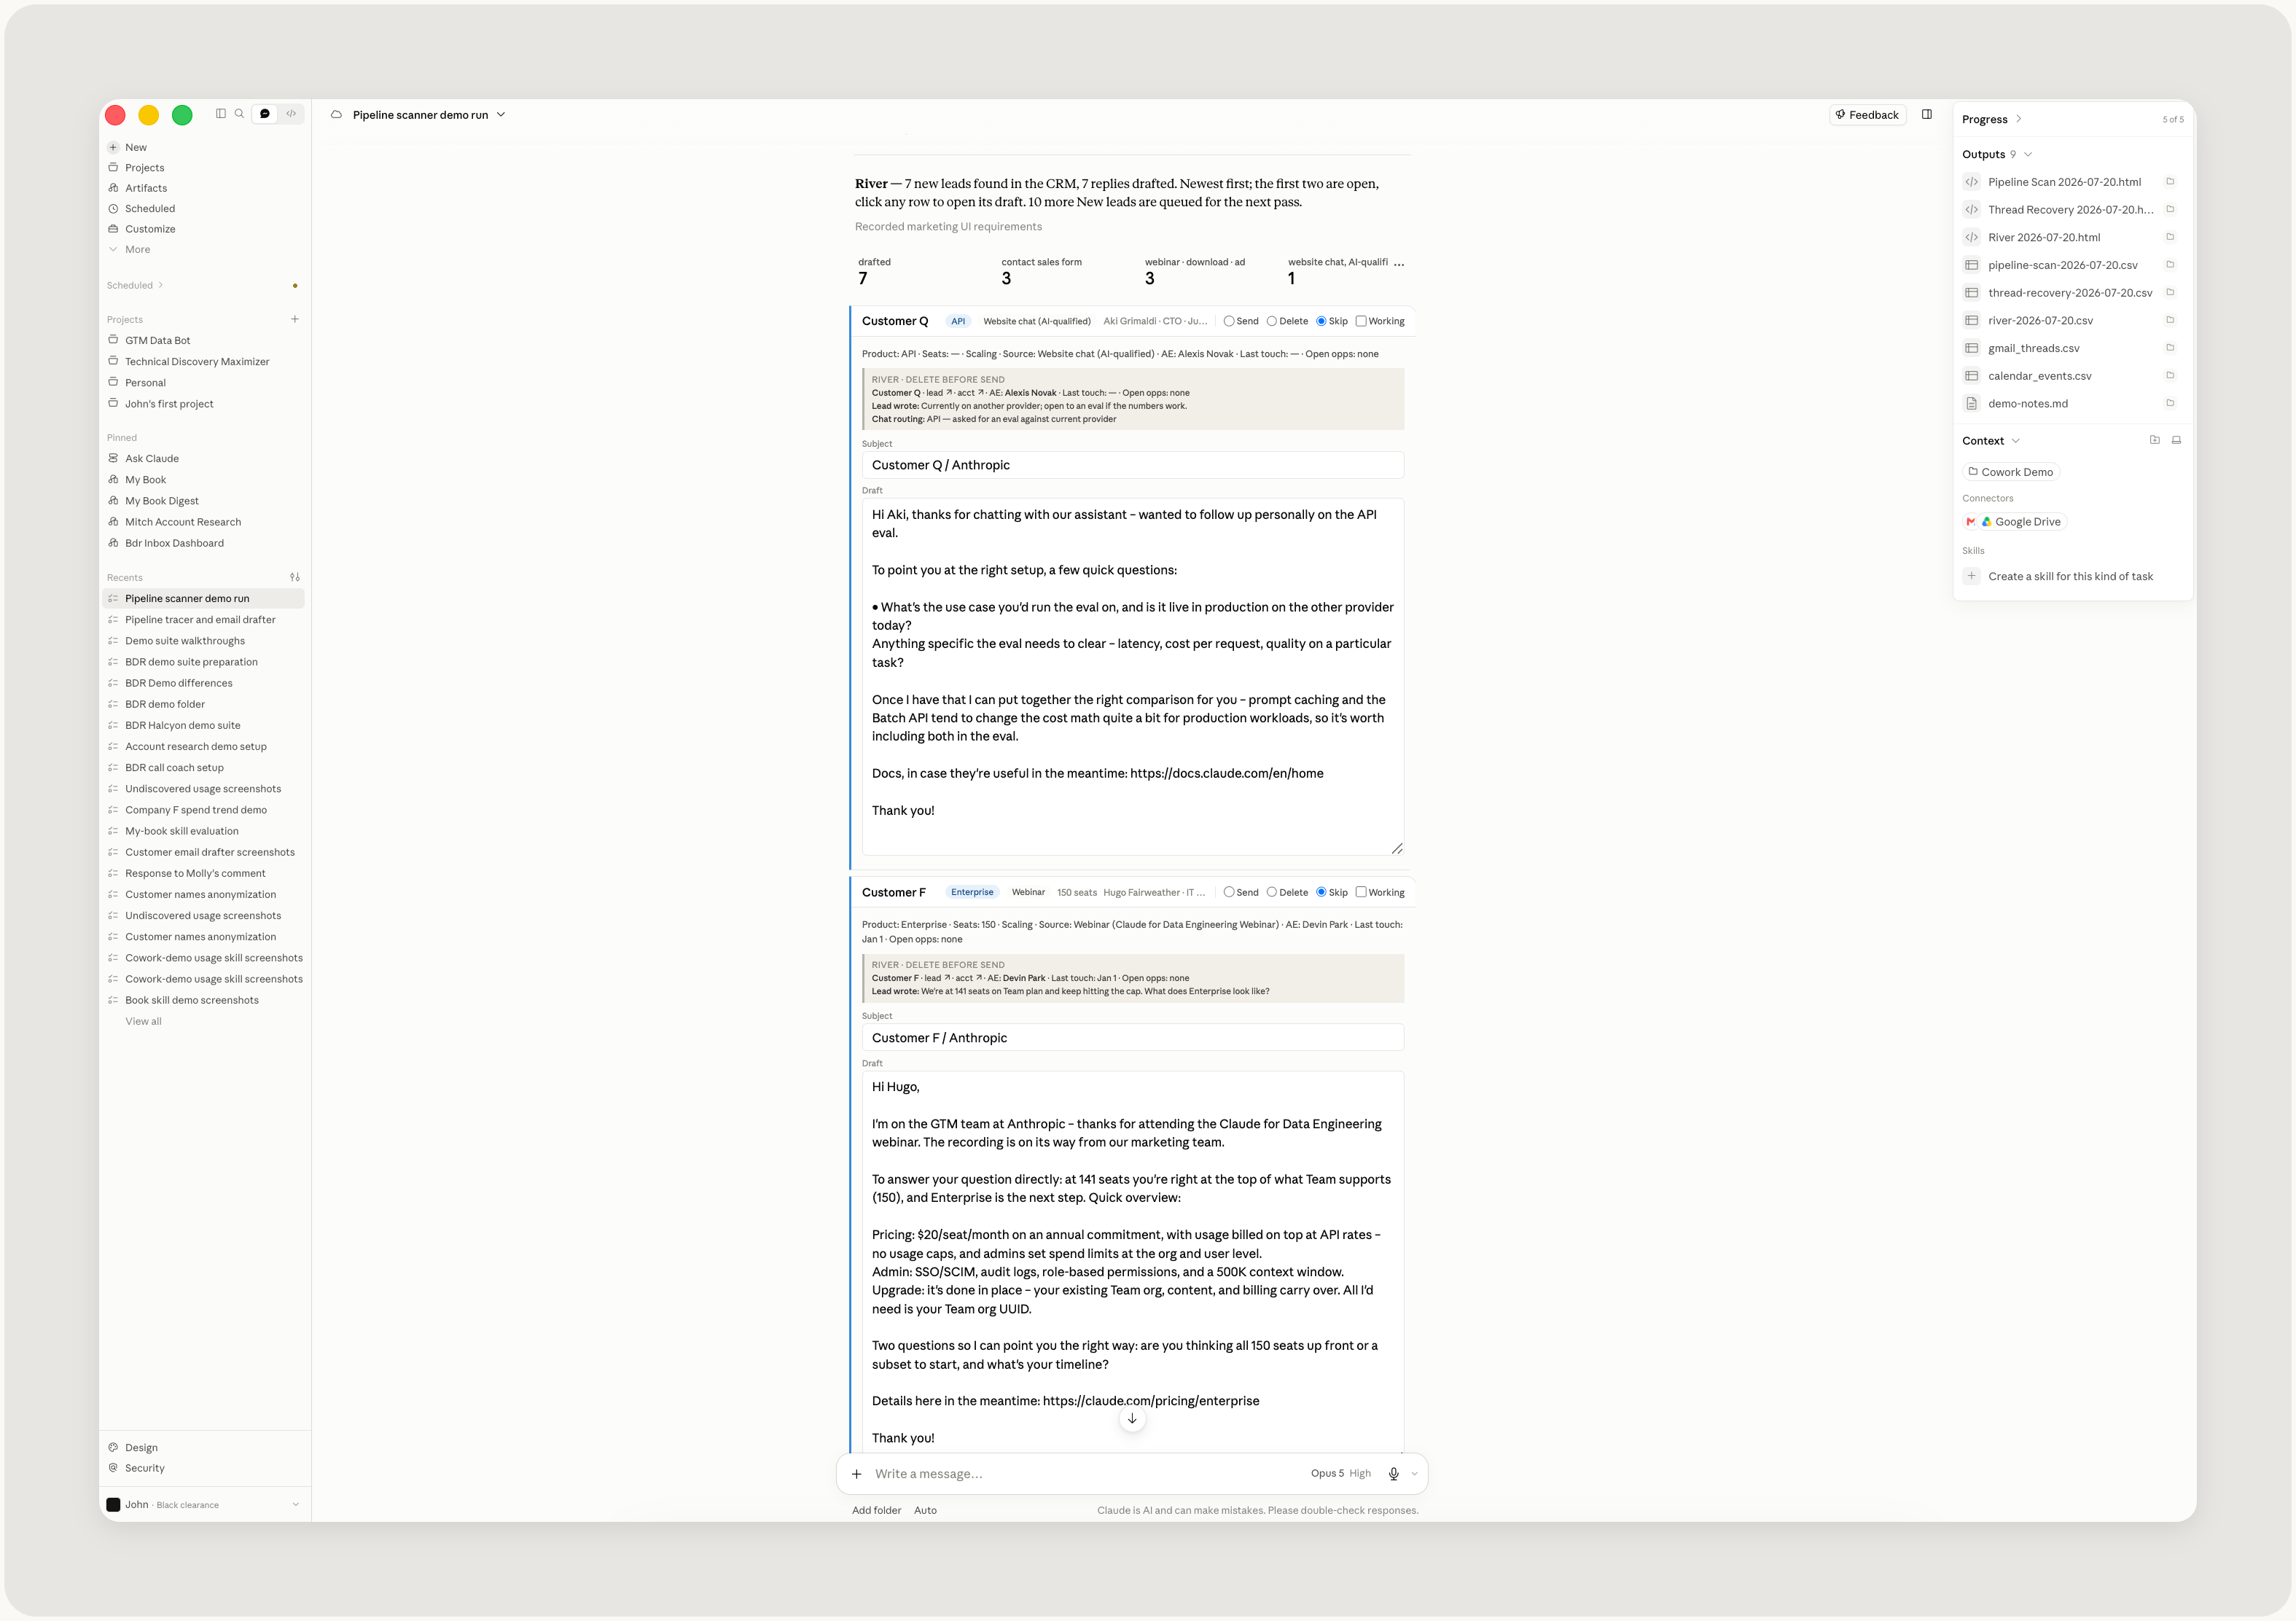Collapse the Outputs section chevron
This screenshot has width=2296, height=1621.
pos(2028,155)
